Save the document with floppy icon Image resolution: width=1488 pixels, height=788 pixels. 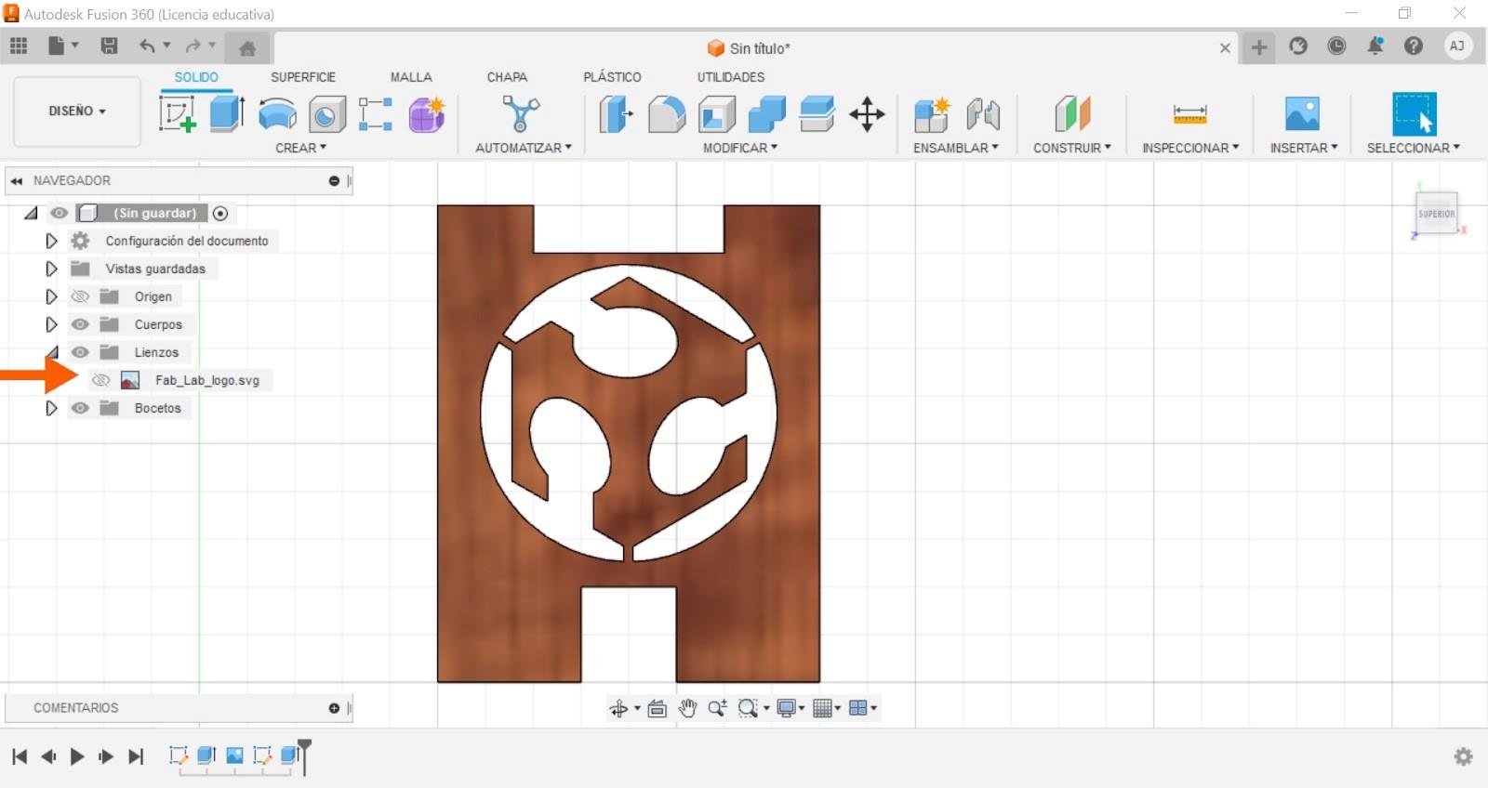point(109,46)
